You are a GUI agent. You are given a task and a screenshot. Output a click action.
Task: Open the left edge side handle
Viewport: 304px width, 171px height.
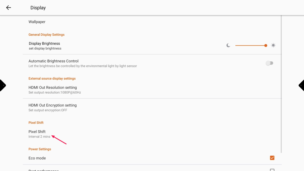coord(2,85)
